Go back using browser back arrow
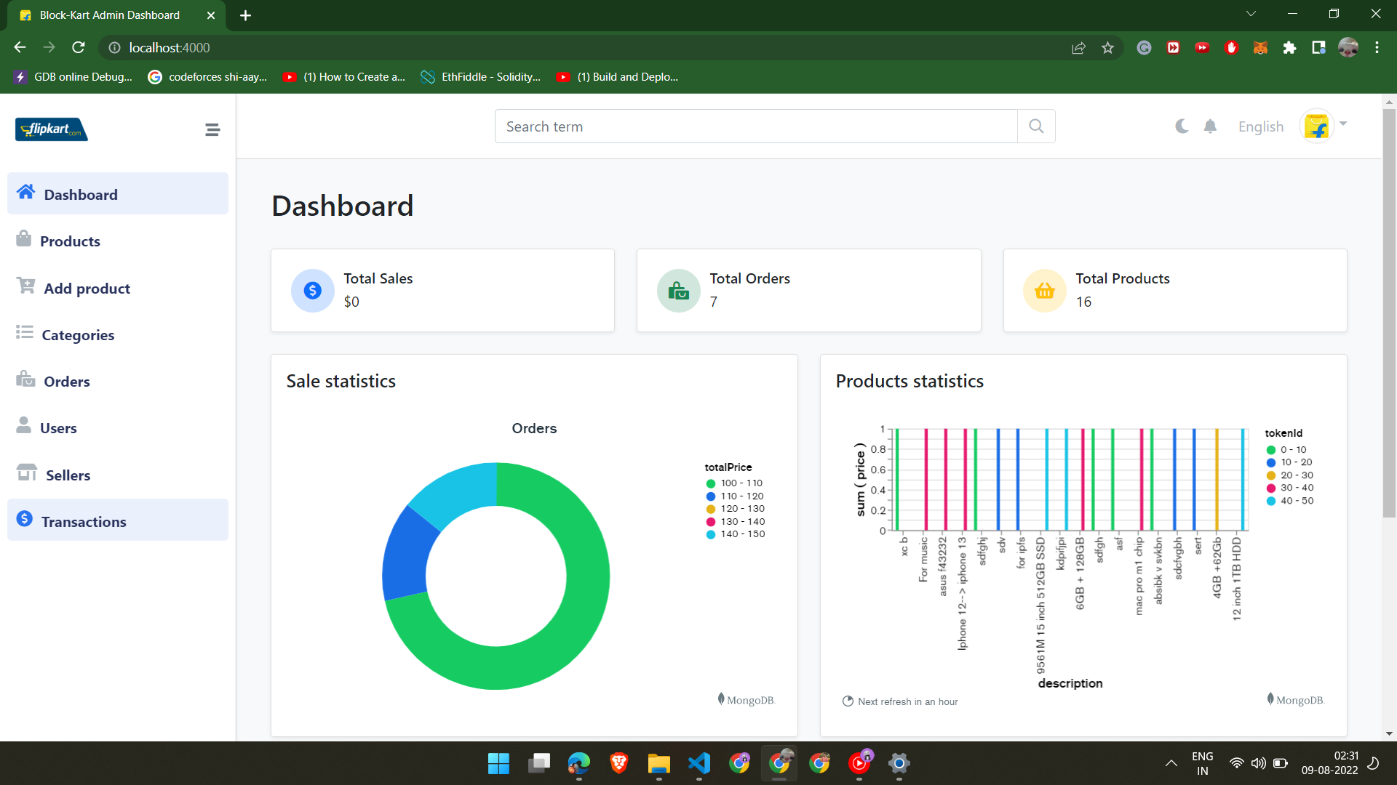1397x785 pixels. [20, 47]
